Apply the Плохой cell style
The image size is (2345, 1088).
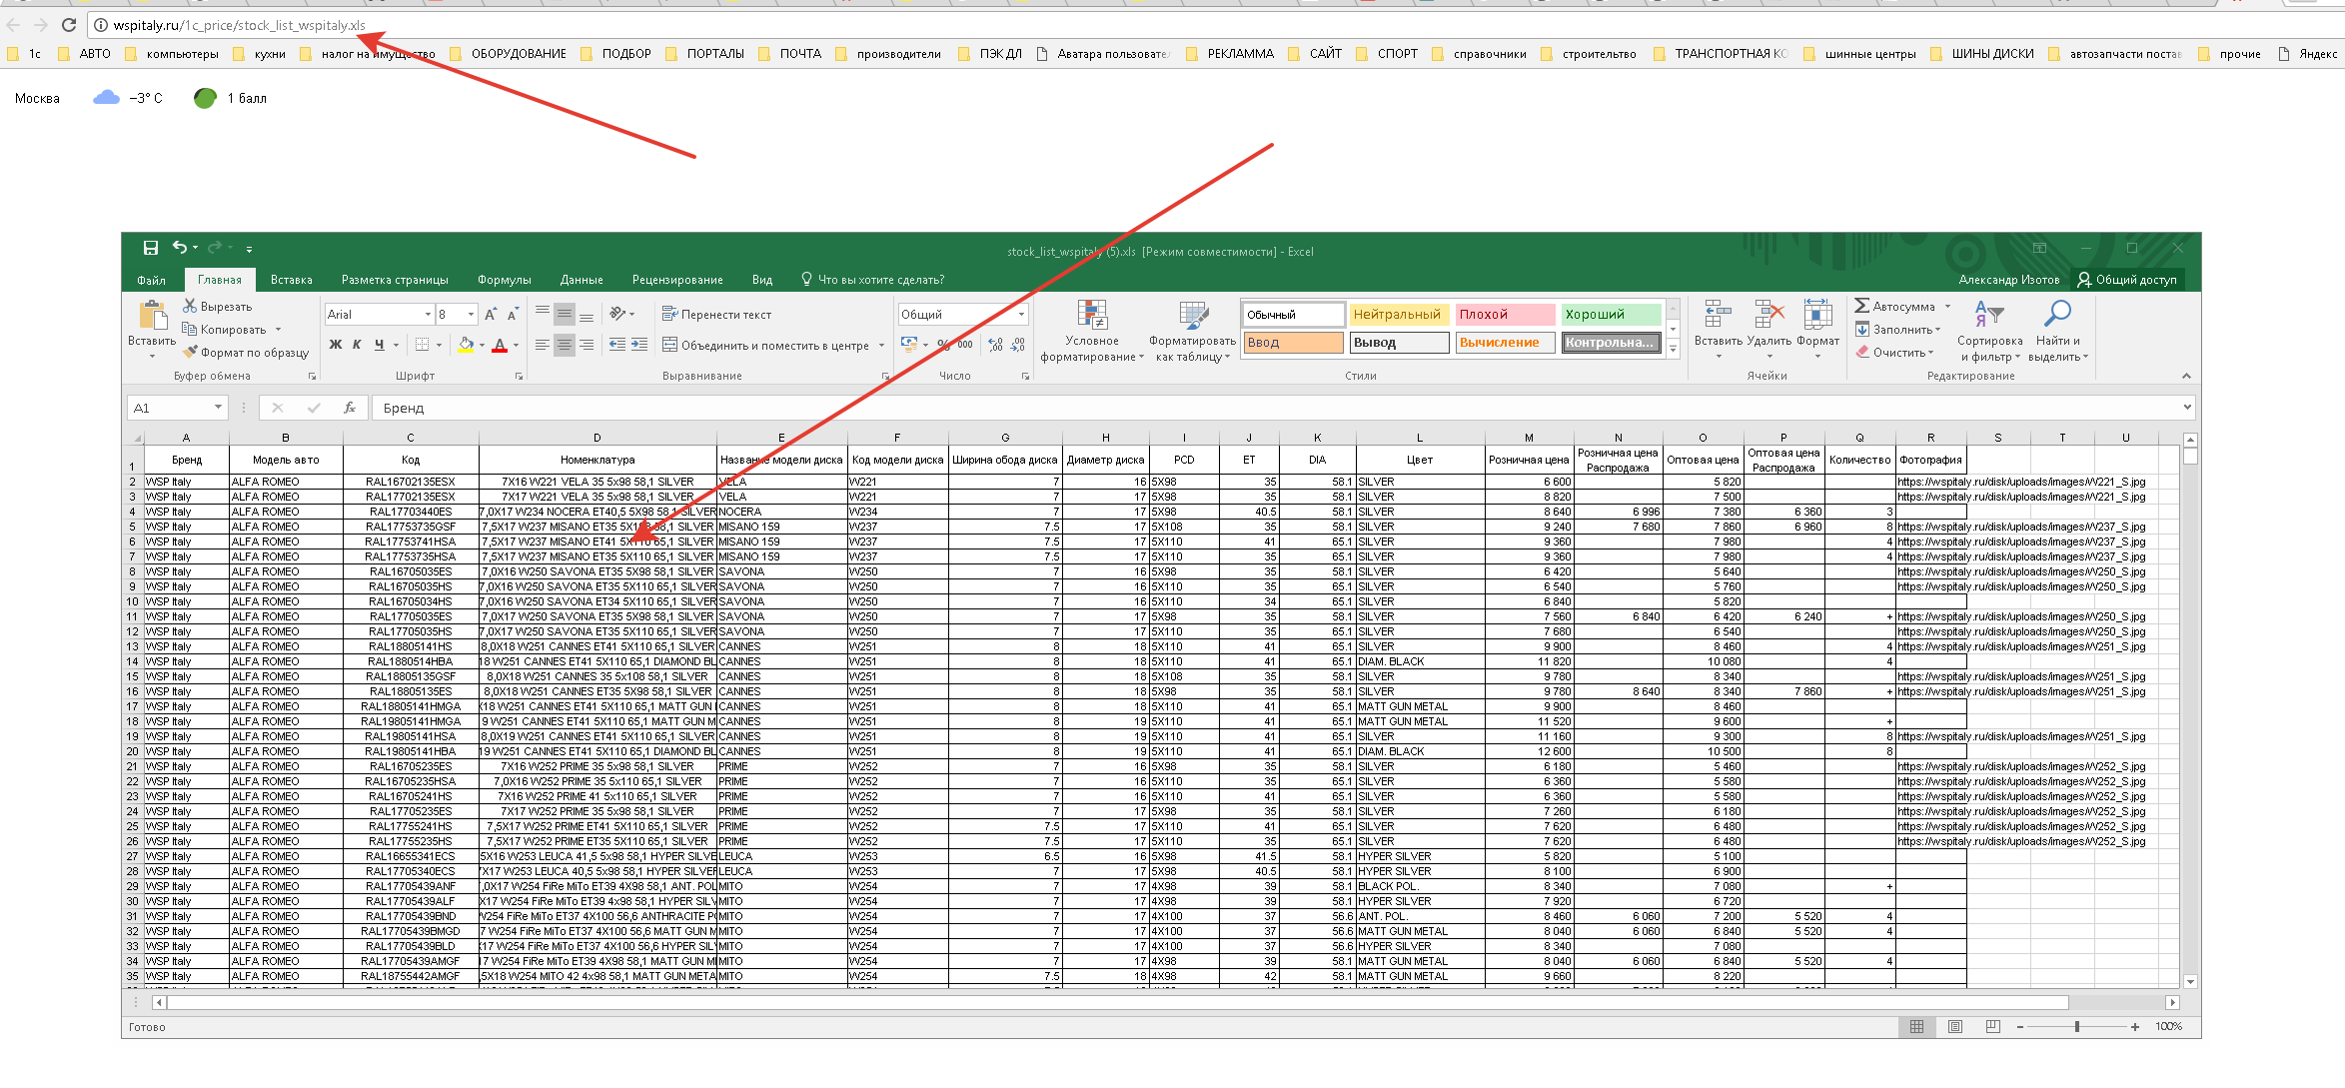1505,315
